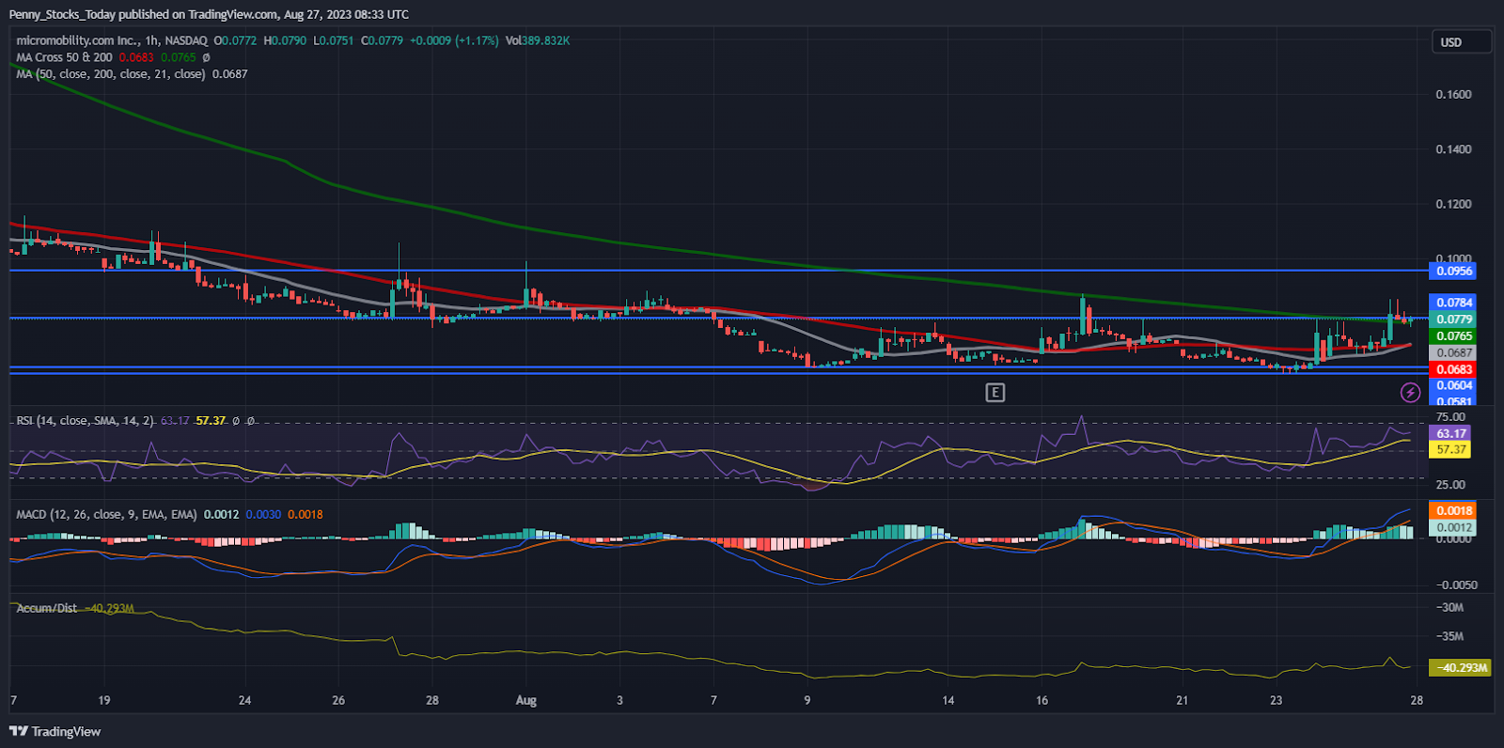Select the RSI (14, close, SMA, 14, 2) legend
The image size is (1504, 748).
[x=86, y=421]
